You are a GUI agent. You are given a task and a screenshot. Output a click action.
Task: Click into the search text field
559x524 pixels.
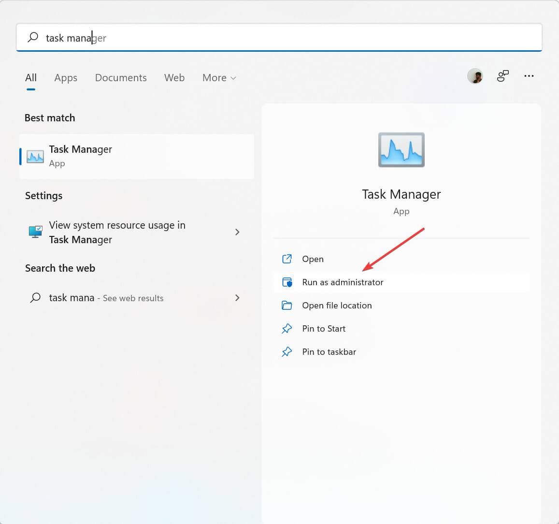(290, 38)
